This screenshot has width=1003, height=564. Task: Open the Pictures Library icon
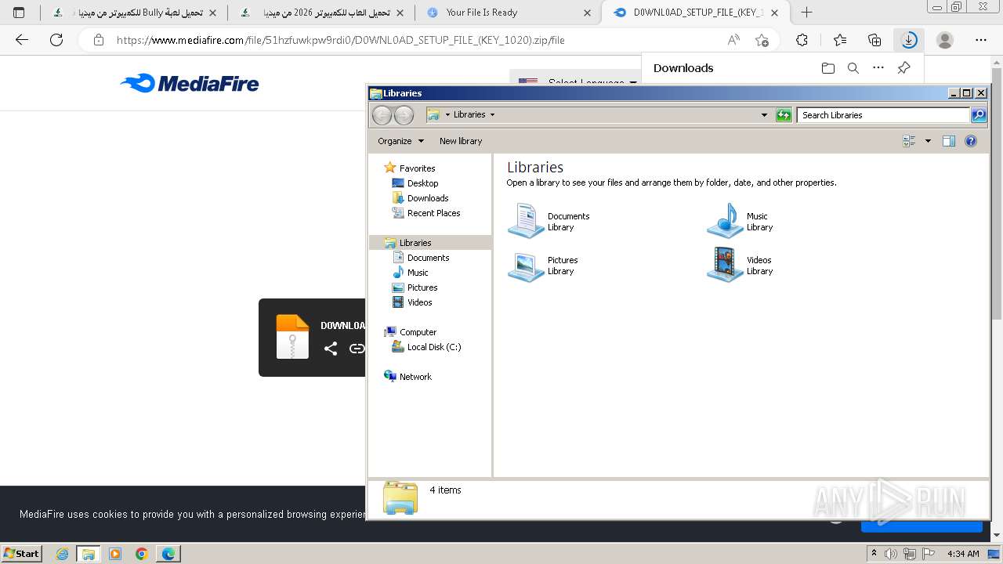click(526, 266)
